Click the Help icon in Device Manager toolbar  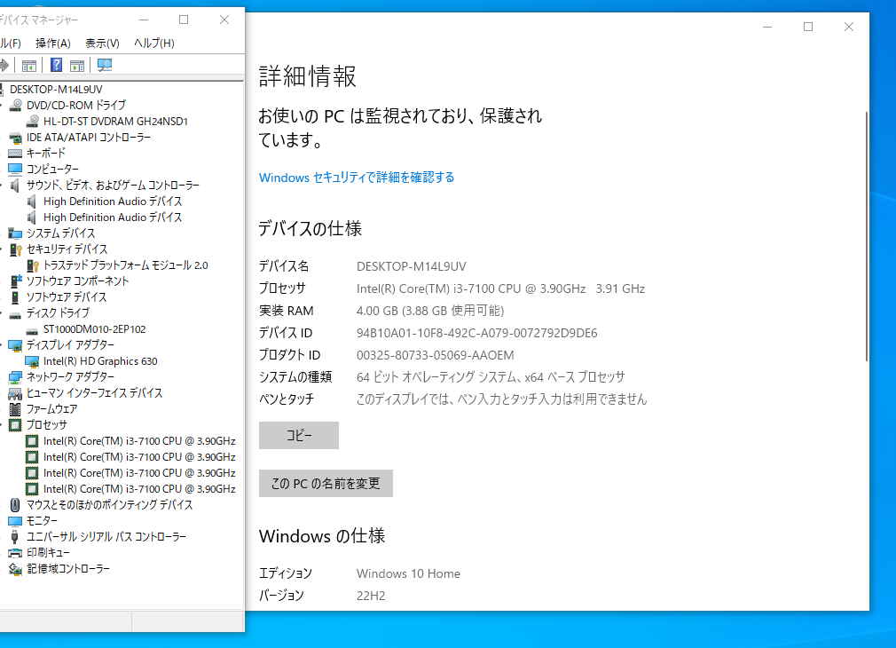pyautogui.click(x=55, y=65)
